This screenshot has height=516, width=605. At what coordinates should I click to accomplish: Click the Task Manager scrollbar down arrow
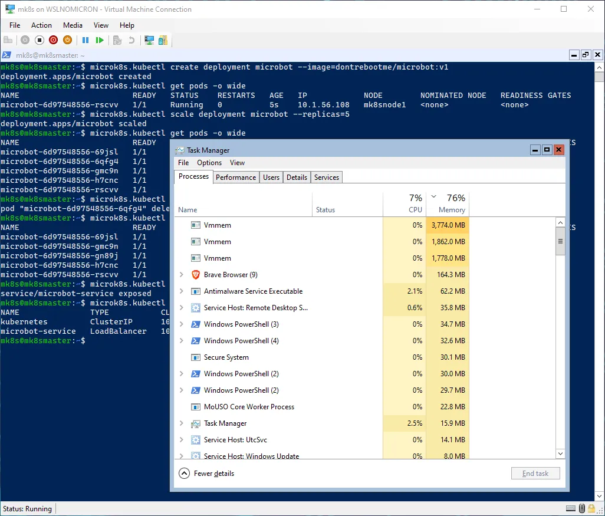pos(560,453)
